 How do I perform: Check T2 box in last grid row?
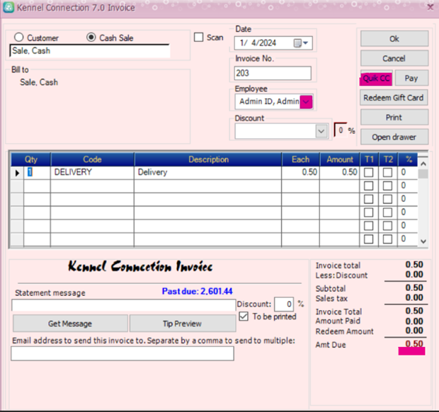(x=387, y=239)
